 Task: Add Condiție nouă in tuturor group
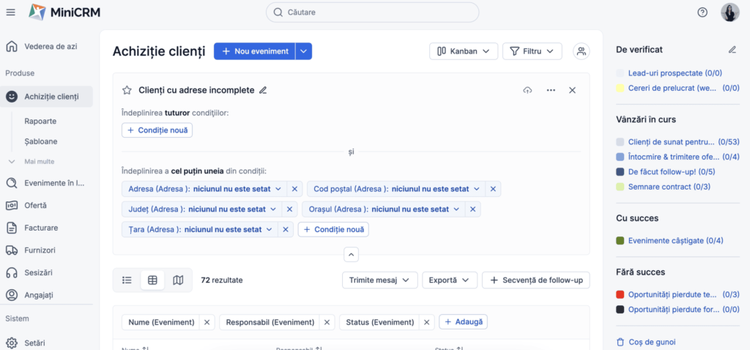tap(157, 130)
